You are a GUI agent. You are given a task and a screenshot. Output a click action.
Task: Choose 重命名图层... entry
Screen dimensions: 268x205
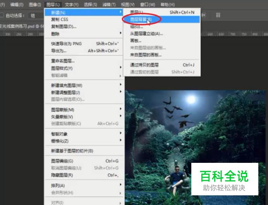pyautogui.click(x=84, y=61)
